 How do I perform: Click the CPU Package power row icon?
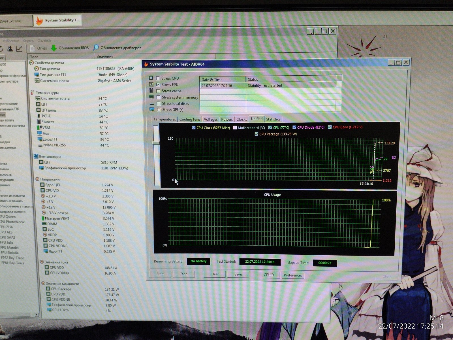pos(48,289)
